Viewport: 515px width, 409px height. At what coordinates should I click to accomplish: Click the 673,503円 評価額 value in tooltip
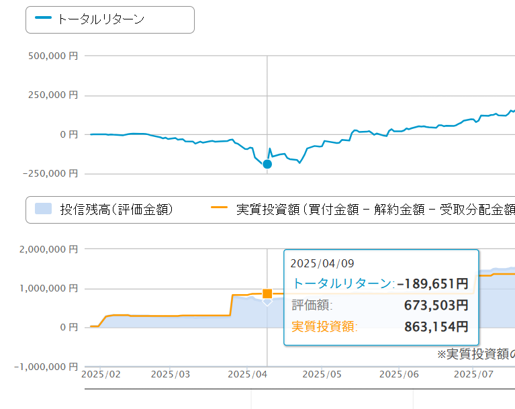point(436,305)
